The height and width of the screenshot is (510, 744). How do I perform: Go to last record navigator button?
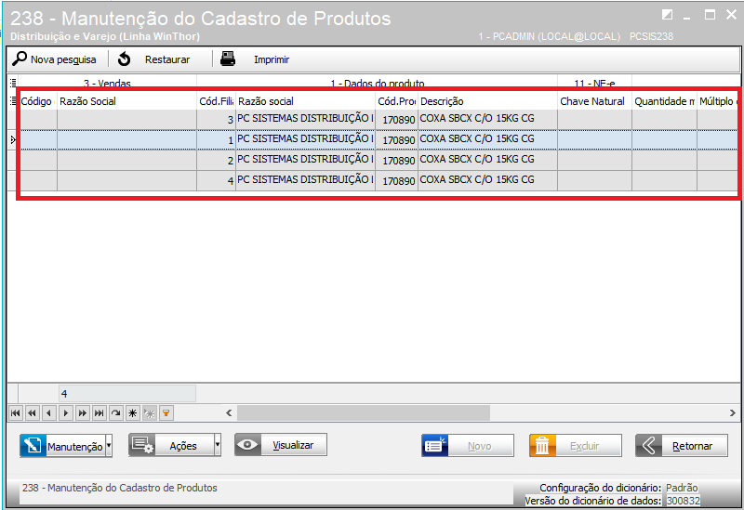pyautogui.click(x=99, y=413)
